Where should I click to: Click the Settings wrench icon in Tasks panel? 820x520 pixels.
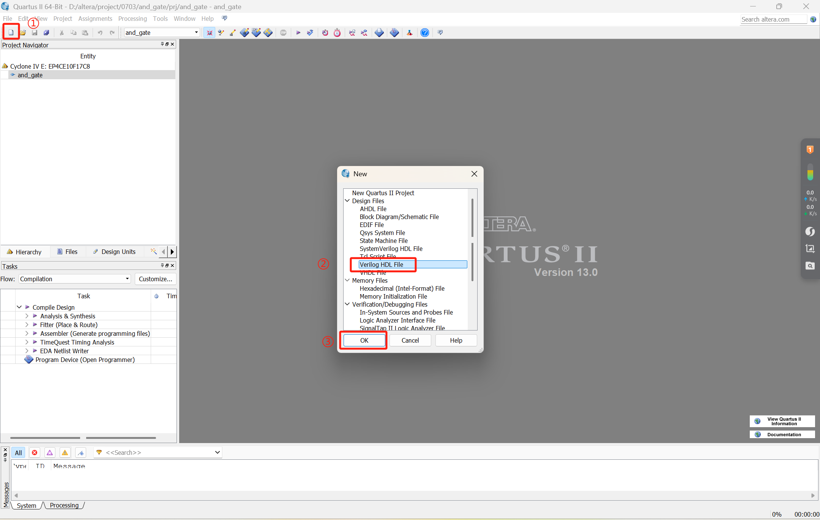tap(153, 251)
